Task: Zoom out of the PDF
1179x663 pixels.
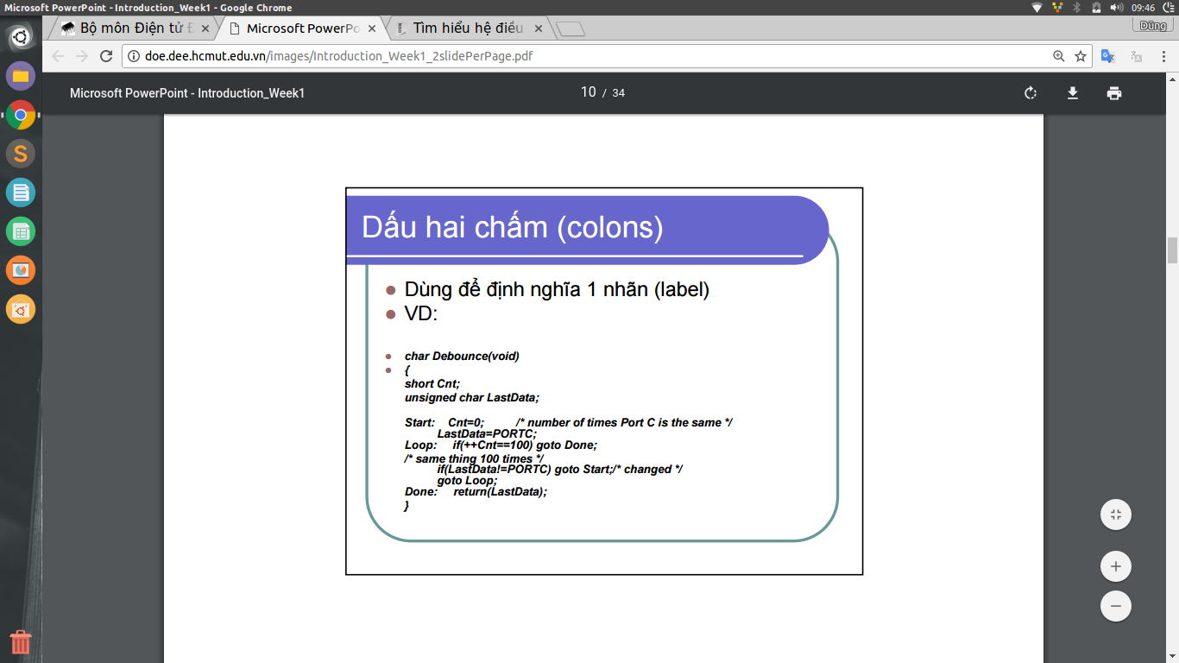Action: [x=1115, y=606]
